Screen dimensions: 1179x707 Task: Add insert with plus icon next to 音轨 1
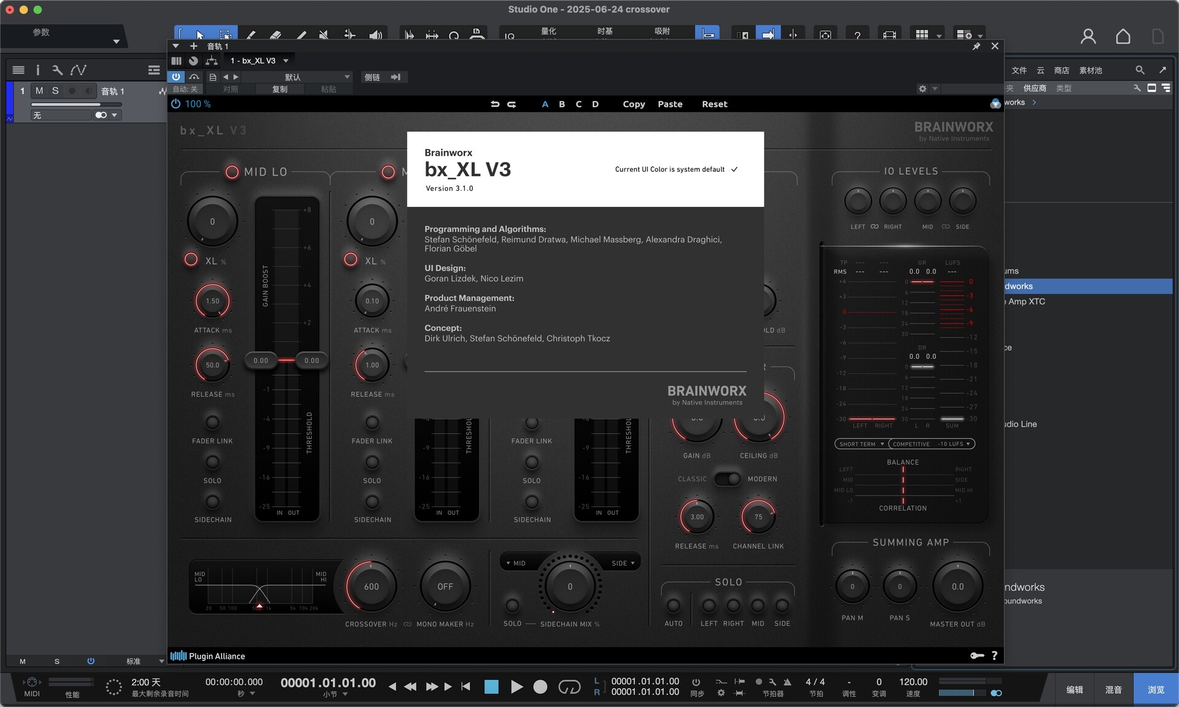pyautogui.click(x=193, y=46)
